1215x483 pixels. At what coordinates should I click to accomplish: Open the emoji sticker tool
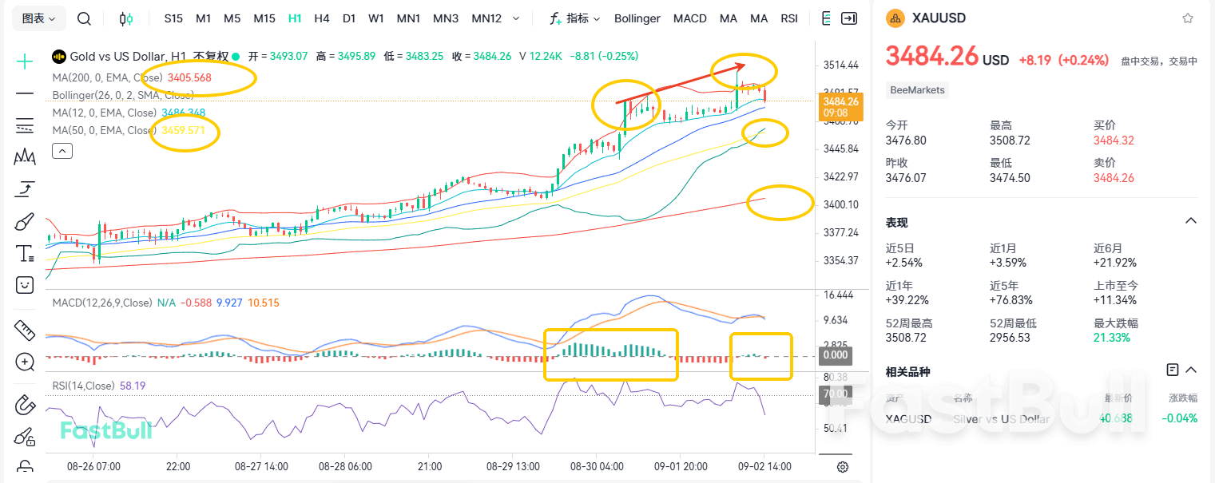(24, 285)
